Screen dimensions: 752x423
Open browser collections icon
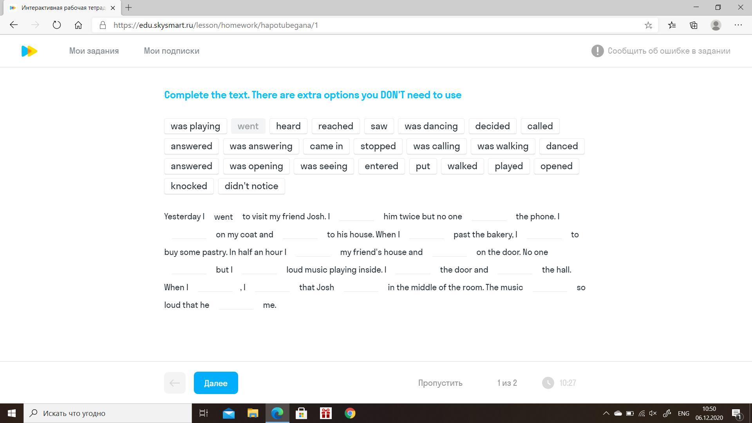(694, 25)
